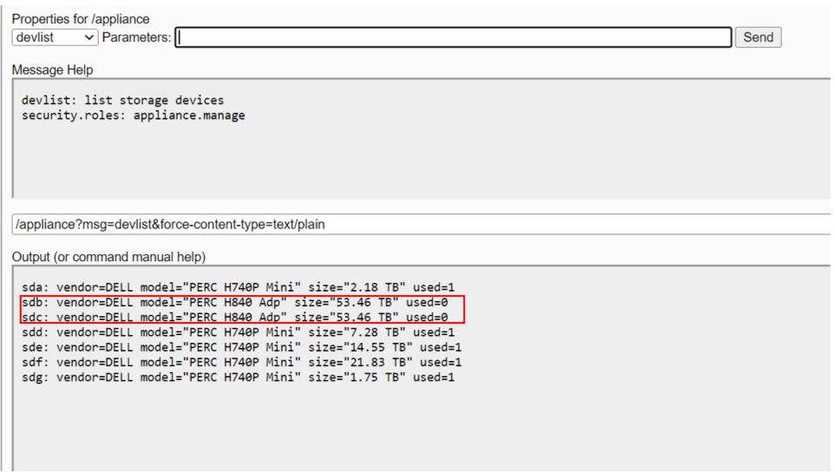Image resolution: width=835 pixels, height=472 pixels.
Task: Click the Send button
Action: click(759, 37)
